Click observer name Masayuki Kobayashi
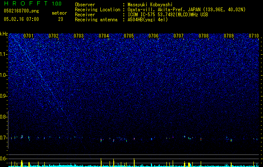Image resolution: width=263 pixels, height=167 pixels. [x=150, y=5]
